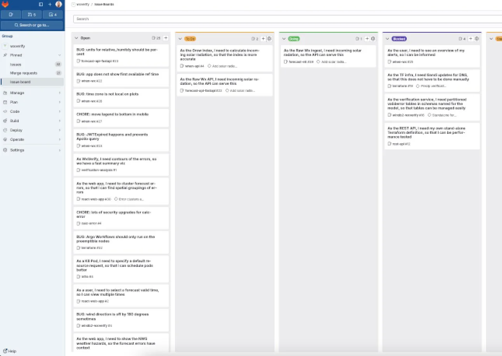Add new issue in Open list

coord(166,38)
